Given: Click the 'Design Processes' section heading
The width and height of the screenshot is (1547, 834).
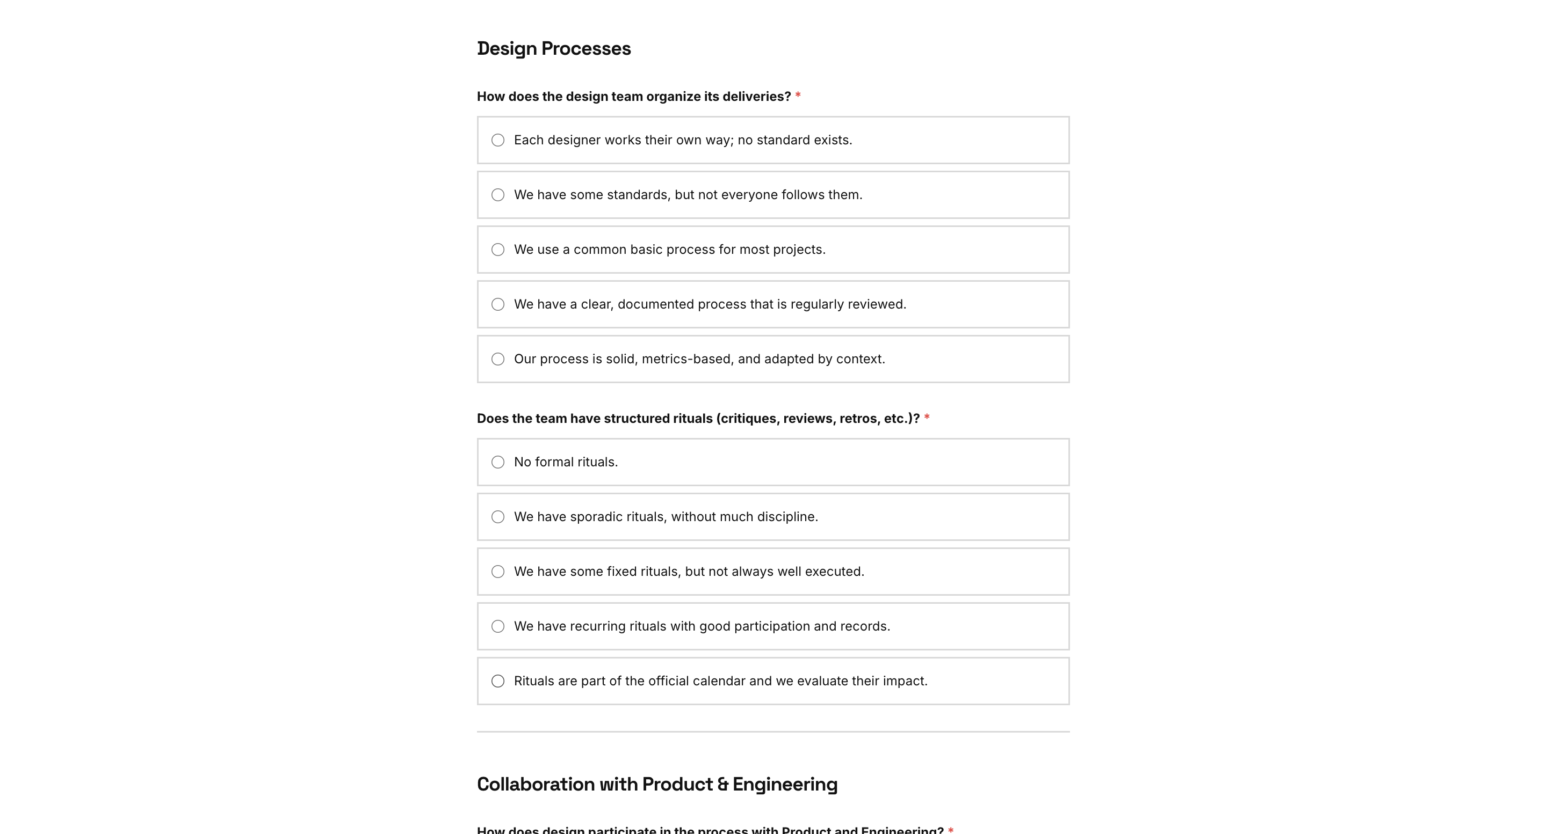Looking at the screenshot, I should [554, 48].
